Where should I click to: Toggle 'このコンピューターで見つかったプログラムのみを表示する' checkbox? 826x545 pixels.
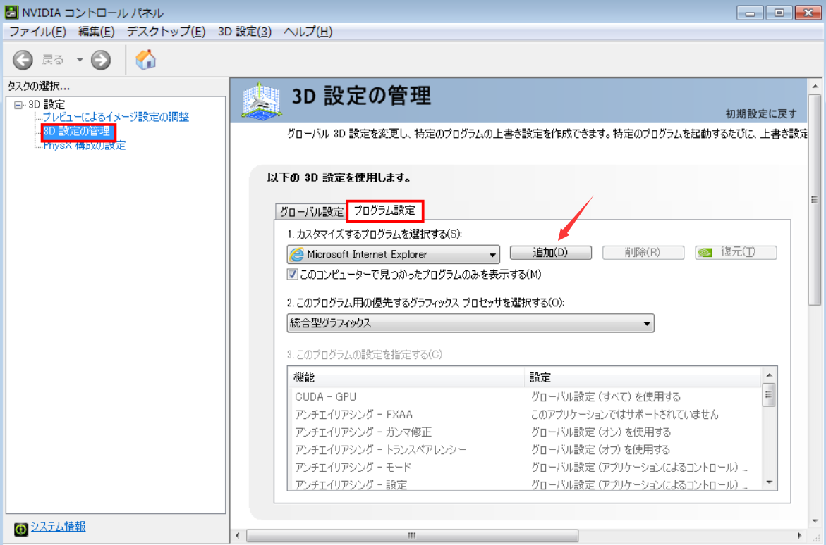coord(293,274)
